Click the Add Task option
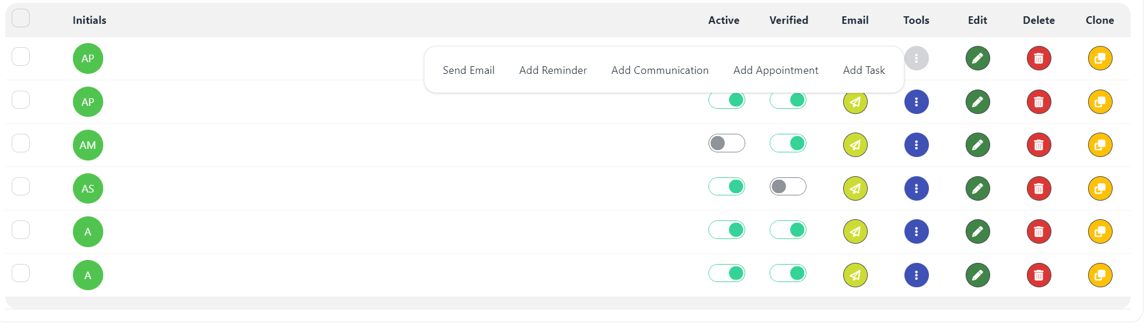Image resolution: width=1147 pixels, height=328 pixels. pos(864,70)
